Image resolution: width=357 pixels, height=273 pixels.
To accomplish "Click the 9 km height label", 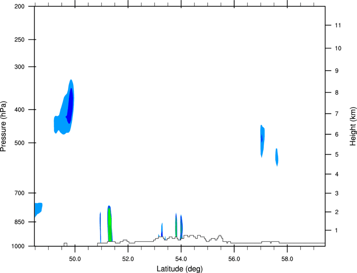I will pyautogui.click(x=336, y=71).
